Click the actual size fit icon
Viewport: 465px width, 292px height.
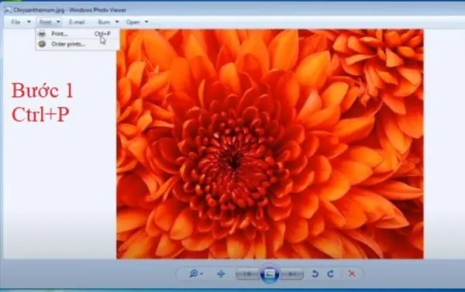click(221, 273)
